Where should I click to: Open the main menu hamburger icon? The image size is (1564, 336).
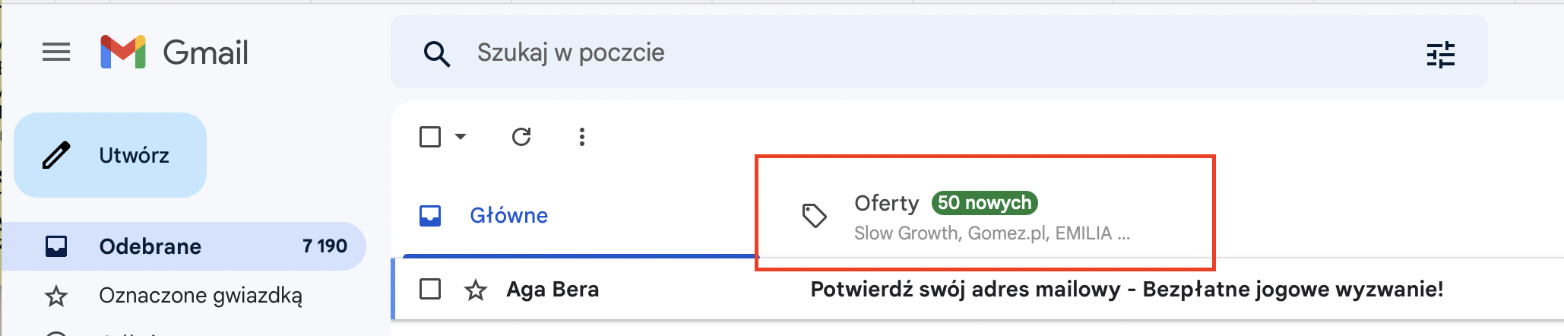click(x=56, y=52)
